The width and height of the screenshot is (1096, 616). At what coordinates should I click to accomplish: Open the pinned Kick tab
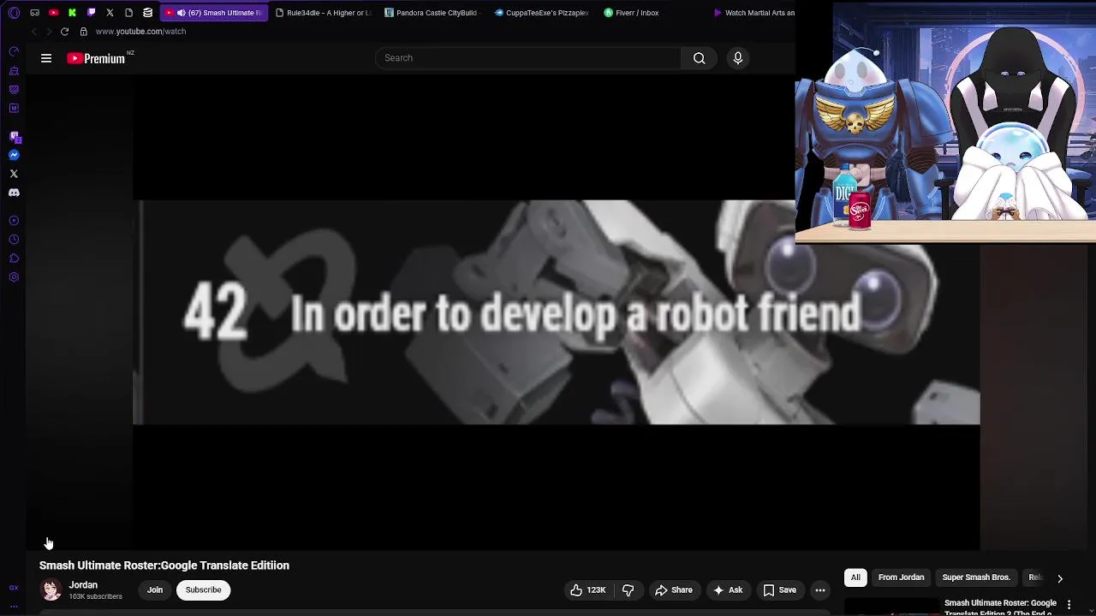tap(72, 13)
